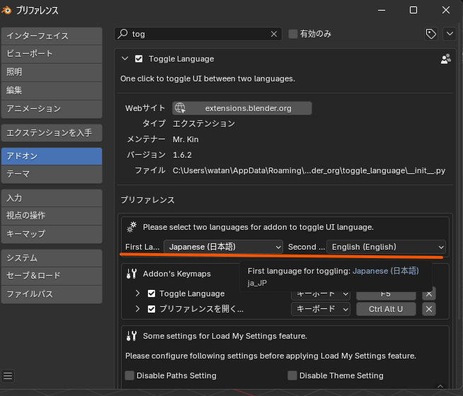This screenshot has width=463, height=396.
Task: Click the globe icon on the website button
Action: click(181, 108)
